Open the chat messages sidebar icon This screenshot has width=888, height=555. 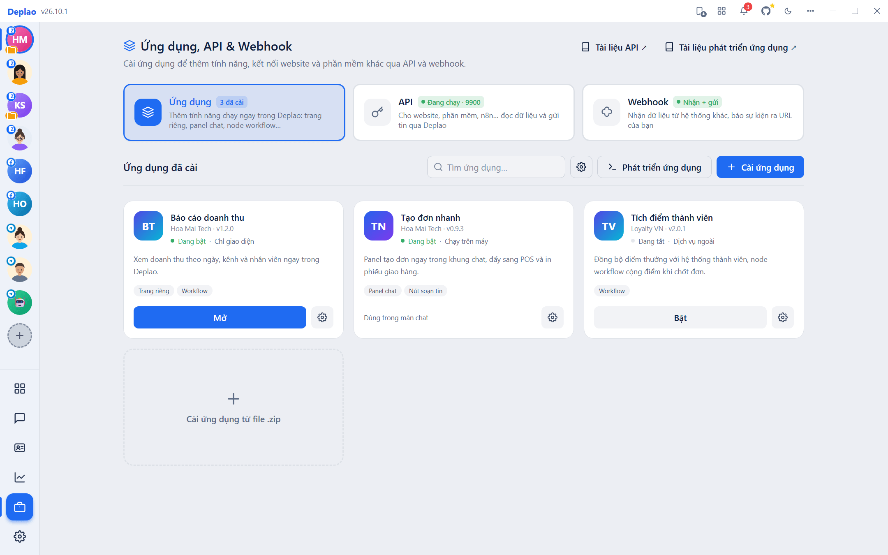coord(20,418)
